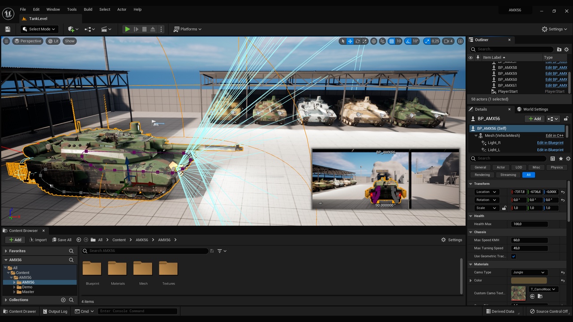Image resolution: width=573 pixels, height=322 pixels.
Task: Open the Lit view mode dropdown
Action: pyautogui.click(x=53, y=41)
